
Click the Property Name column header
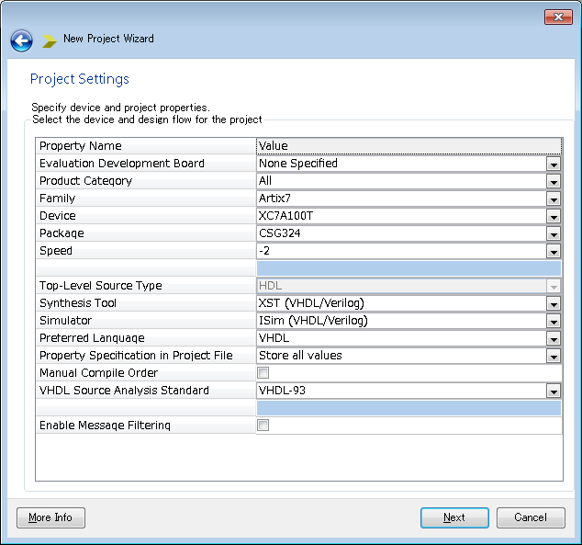[145, 146]
